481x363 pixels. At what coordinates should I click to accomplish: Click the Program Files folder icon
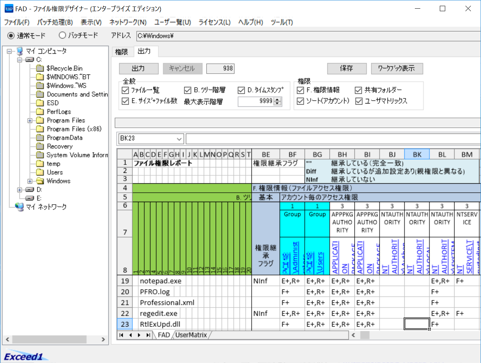click(40, 120)
